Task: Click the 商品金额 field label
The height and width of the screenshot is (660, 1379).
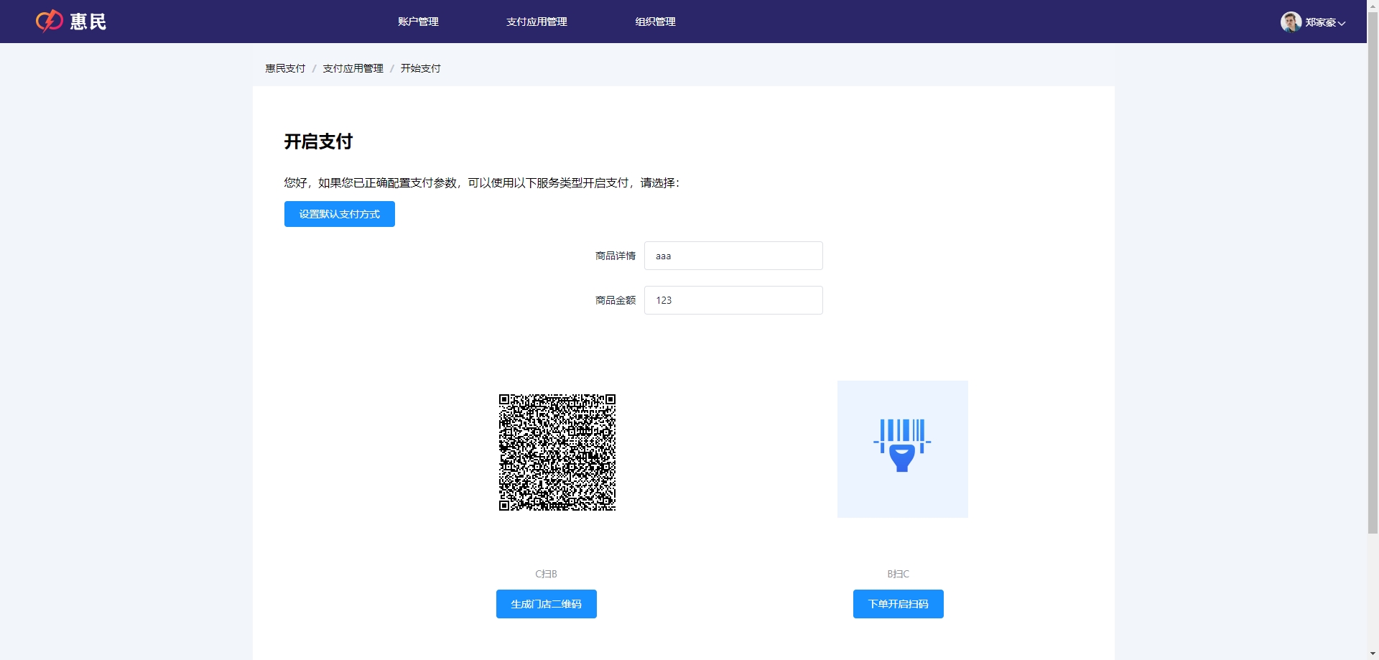Action: [616, 300]
